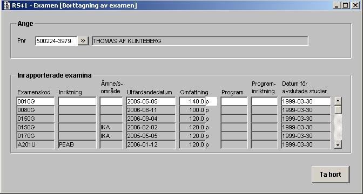Image resolution: width=363 pixels, height=194 pixels.
Task: Select Examenskod cell 0170G
Action: (36, 136)
